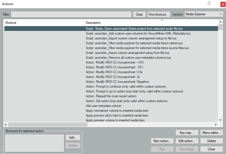Select acendan_Export current column arrangement script
Viewport: 226px width, 154px height.
[131, 38]
